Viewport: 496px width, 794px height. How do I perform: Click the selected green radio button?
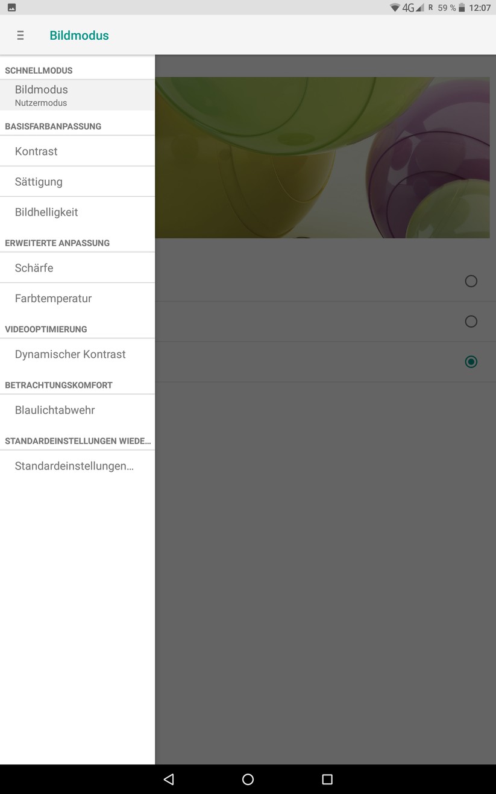(471, 362)
